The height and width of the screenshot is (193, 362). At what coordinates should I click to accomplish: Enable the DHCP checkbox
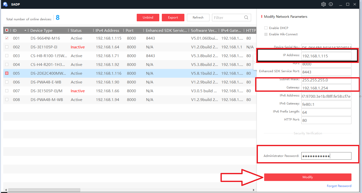266,28
